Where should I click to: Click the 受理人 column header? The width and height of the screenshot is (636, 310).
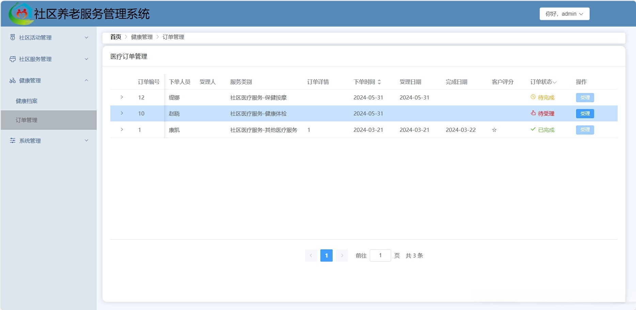click(x=208, y=82)
